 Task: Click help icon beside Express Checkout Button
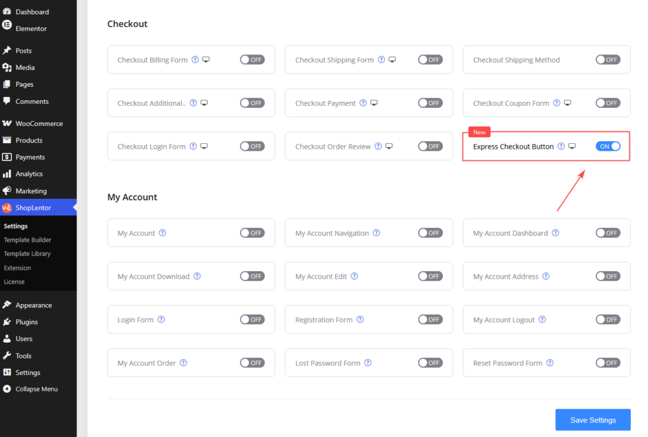click(x=561, y=146)
